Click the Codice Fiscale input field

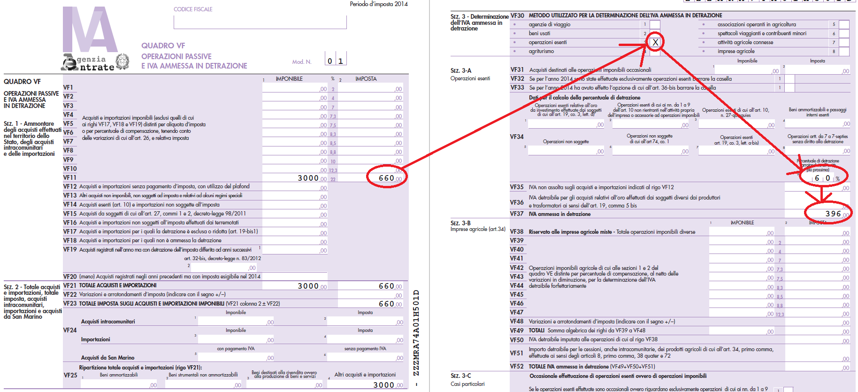260,22
